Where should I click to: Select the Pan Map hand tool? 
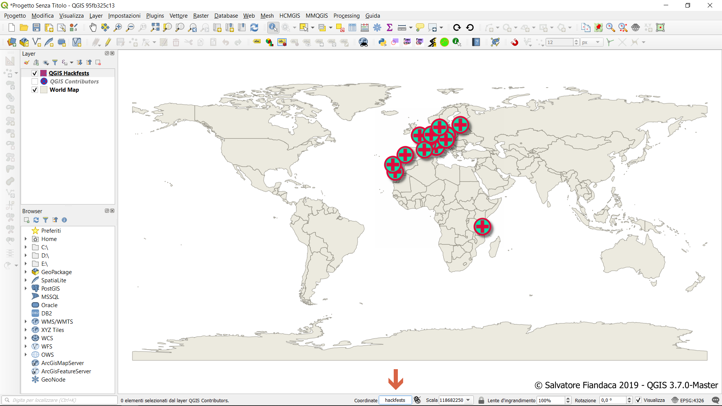pyautogui.click(x=93, y=27)
